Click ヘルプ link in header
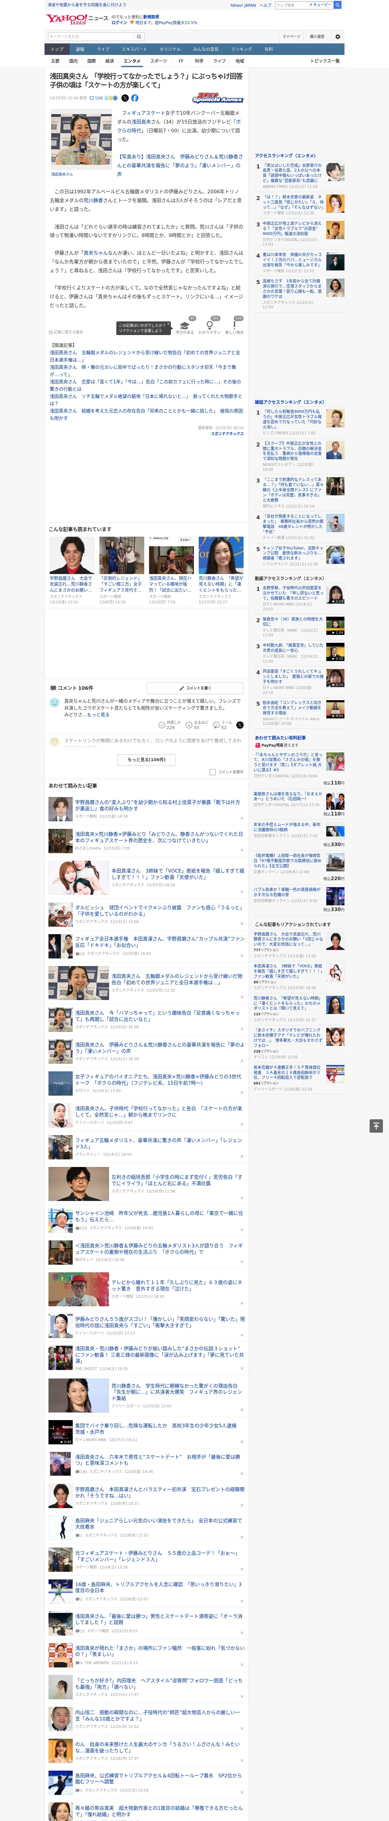 [265, 5]
